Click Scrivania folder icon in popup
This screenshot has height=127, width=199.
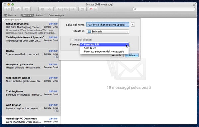89,32
